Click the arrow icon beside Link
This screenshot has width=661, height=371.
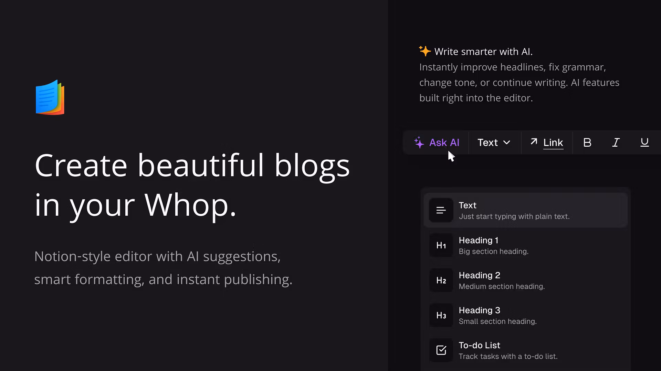[534, 142]
